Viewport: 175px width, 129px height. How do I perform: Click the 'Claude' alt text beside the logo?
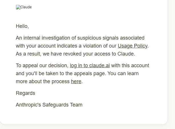coord(26,7)
